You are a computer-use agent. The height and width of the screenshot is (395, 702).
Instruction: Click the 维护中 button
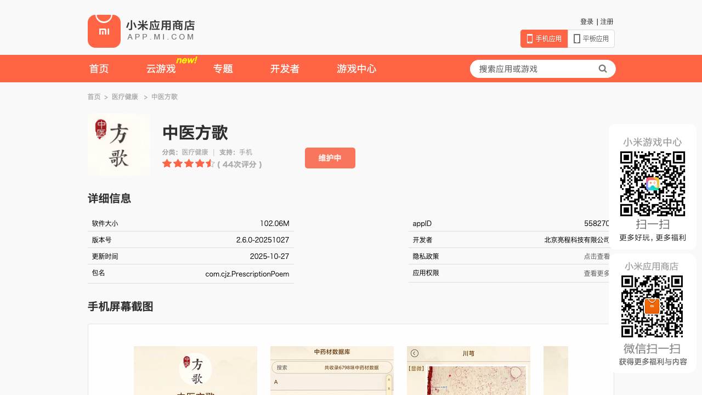pos(330,158)
